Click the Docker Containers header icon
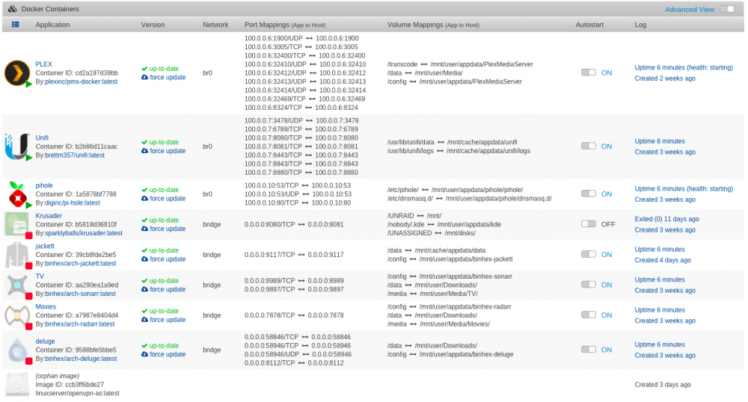The image size is (748, 402). [12, 9]
